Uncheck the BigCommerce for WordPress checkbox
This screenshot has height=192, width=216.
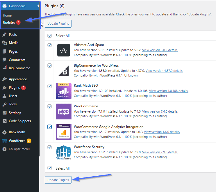(x=50, y=65)
